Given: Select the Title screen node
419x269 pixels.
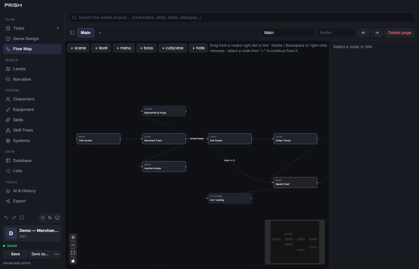Looking at the screenshot, I should click(x=98, y=139).
